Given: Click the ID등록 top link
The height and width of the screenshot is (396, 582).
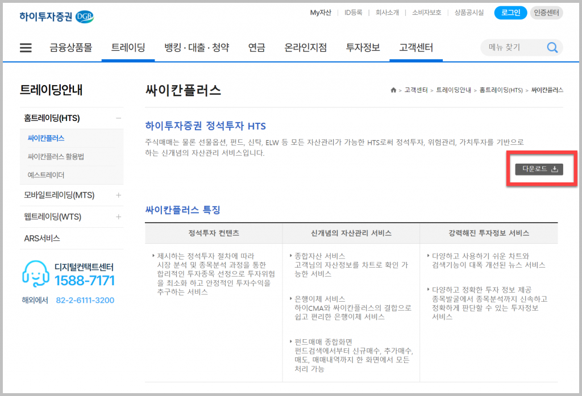Looking at the screenshot, I should point(353,12).
